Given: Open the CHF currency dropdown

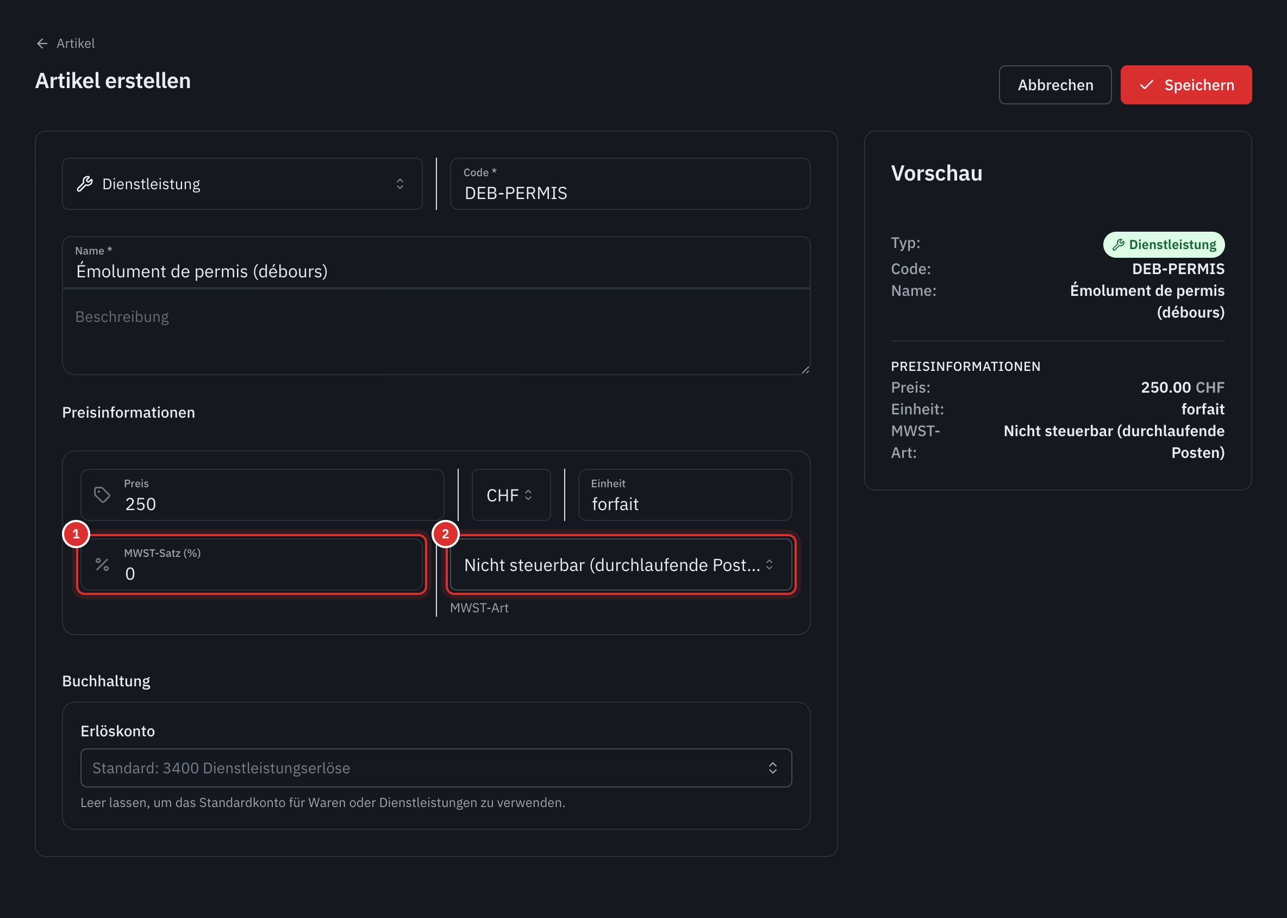Looking at the screenshot, I should coord(511,494).
